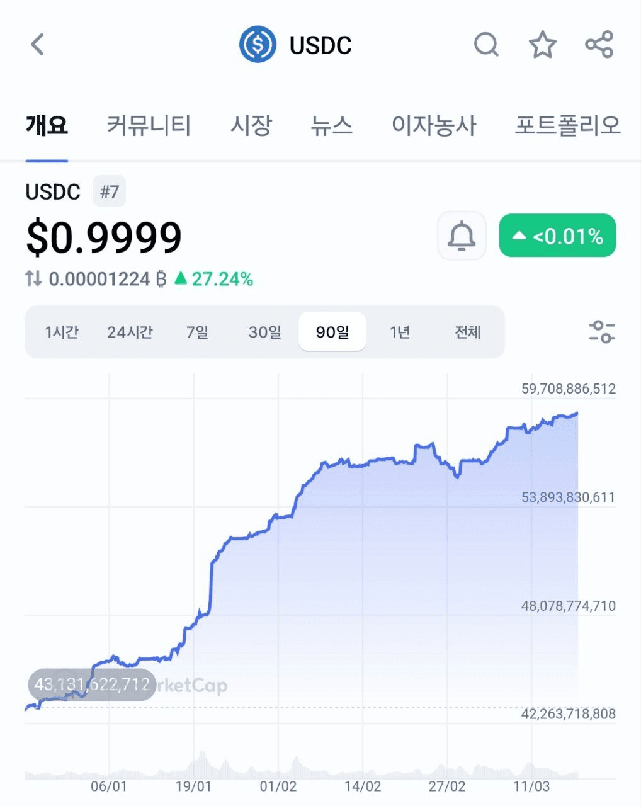Select the 1시간 time range

[62, 332]
